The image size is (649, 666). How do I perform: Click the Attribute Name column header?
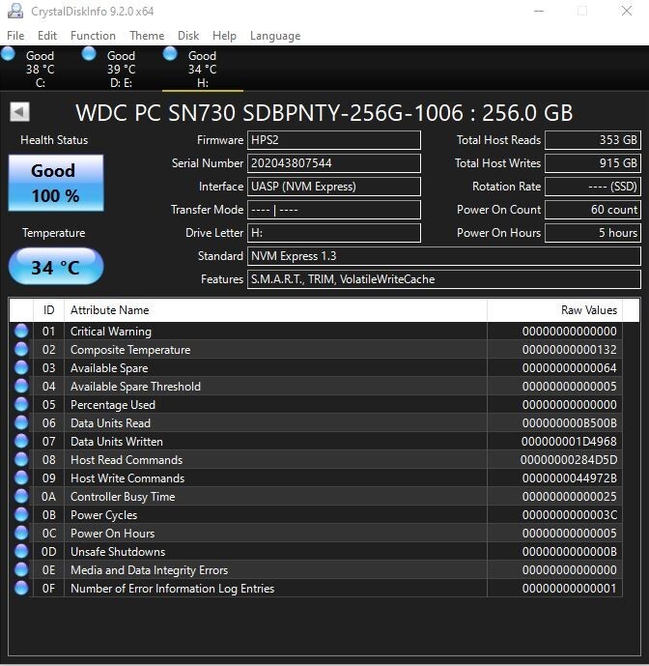coord(275,310)
